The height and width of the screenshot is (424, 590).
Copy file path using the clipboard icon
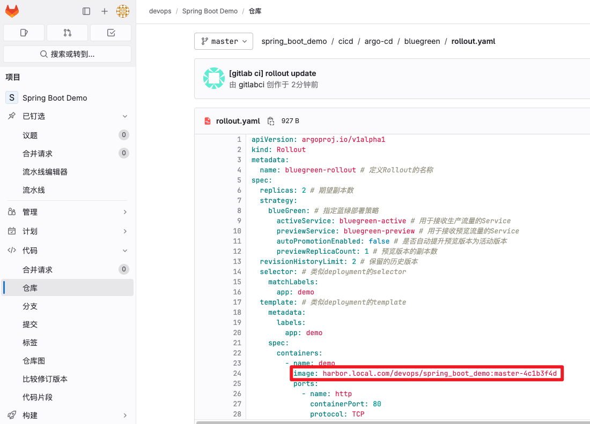(x=271, y=120)
